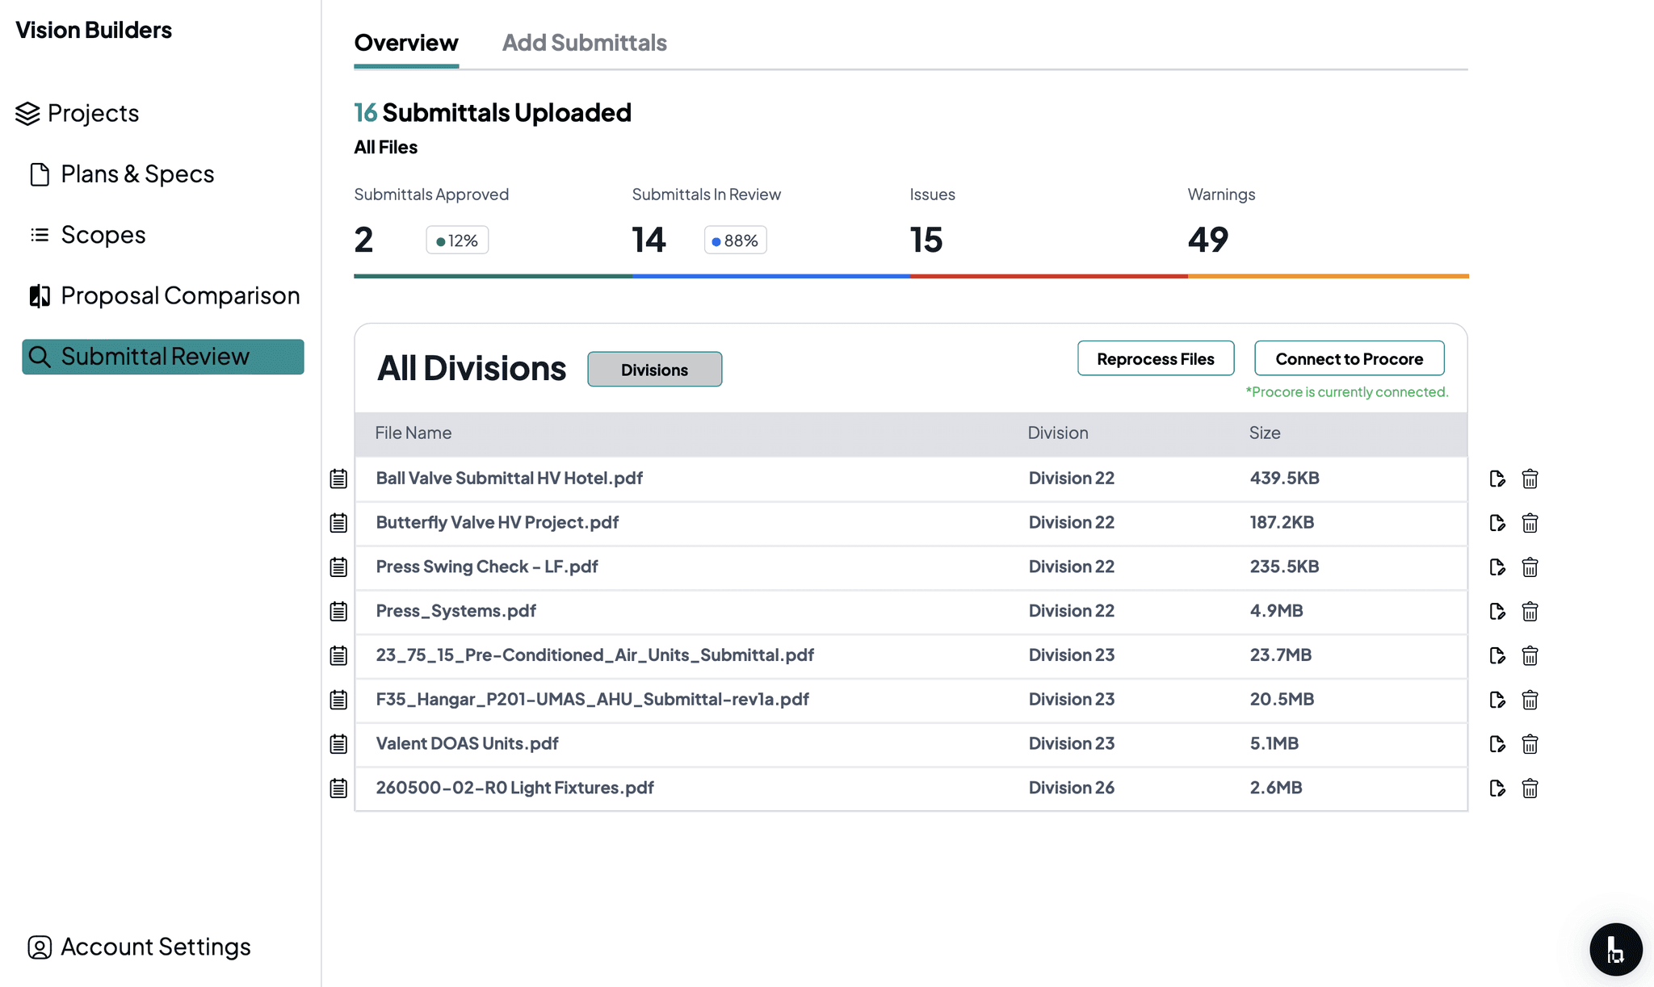Click the Account Settings user icon
This screenshot has width=1654, height=987.
[x=38, y=947]
